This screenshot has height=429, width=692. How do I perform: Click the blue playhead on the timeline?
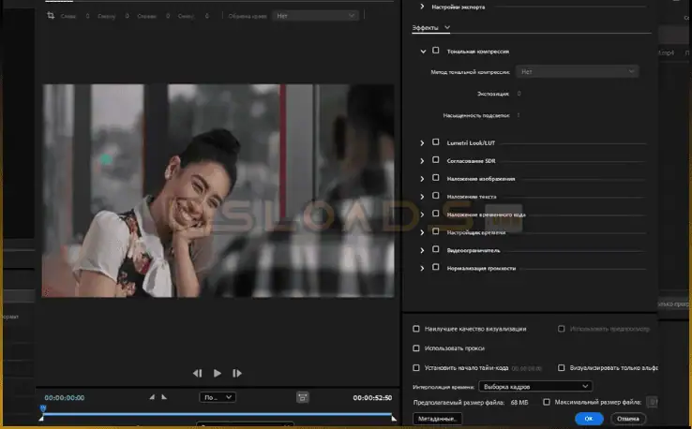point(43,408)
